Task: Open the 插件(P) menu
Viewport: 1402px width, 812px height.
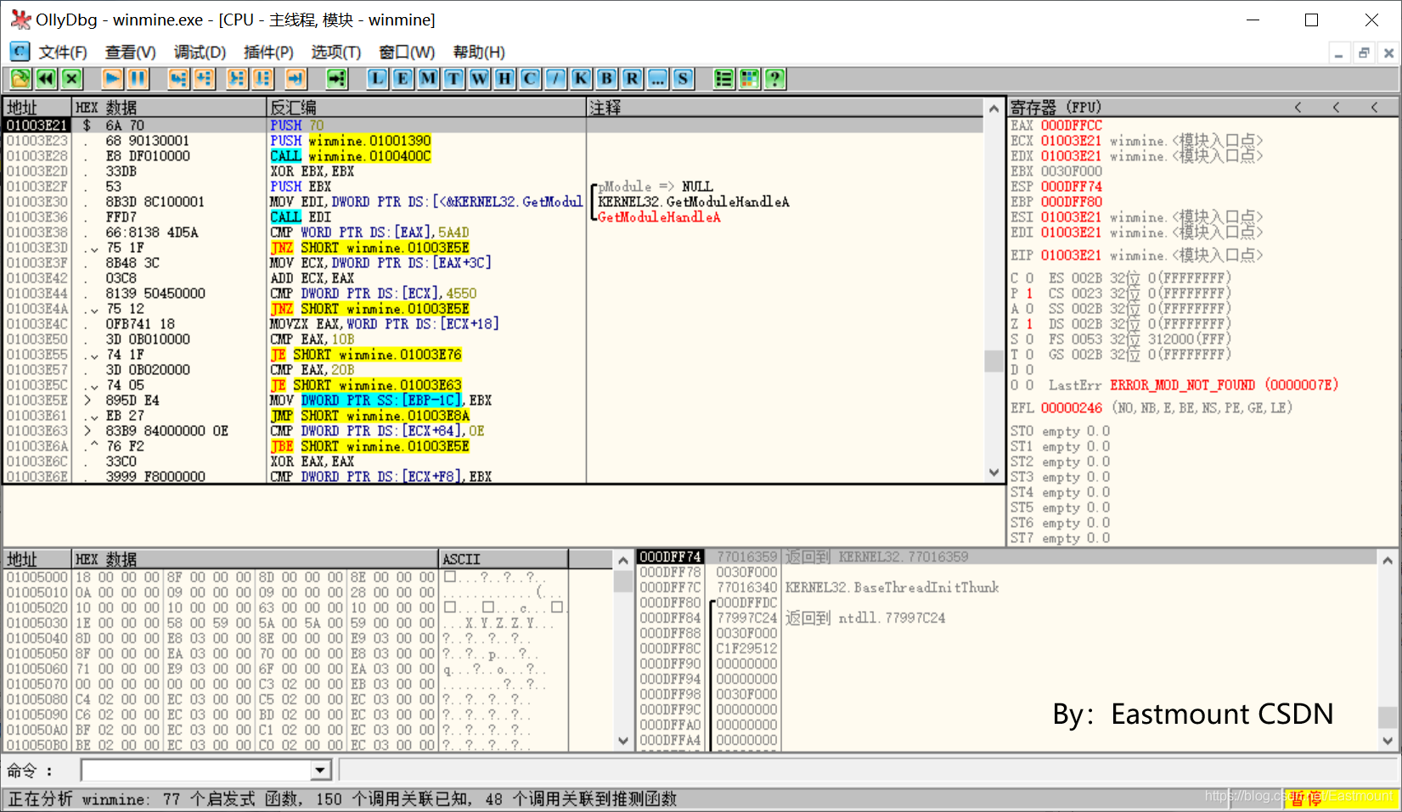Action: tap(268, 53)
